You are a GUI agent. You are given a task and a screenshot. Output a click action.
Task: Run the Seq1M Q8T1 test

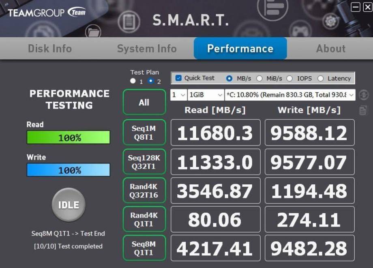(x=144, y=132)
